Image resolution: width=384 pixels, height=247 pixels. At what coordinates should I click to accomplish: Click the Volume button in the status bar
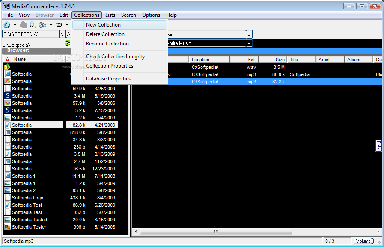click(364, 241)
